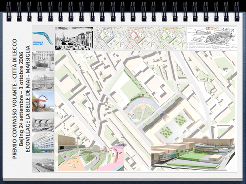
Task: Select the blue route diagram map
Action: point(109,38)
